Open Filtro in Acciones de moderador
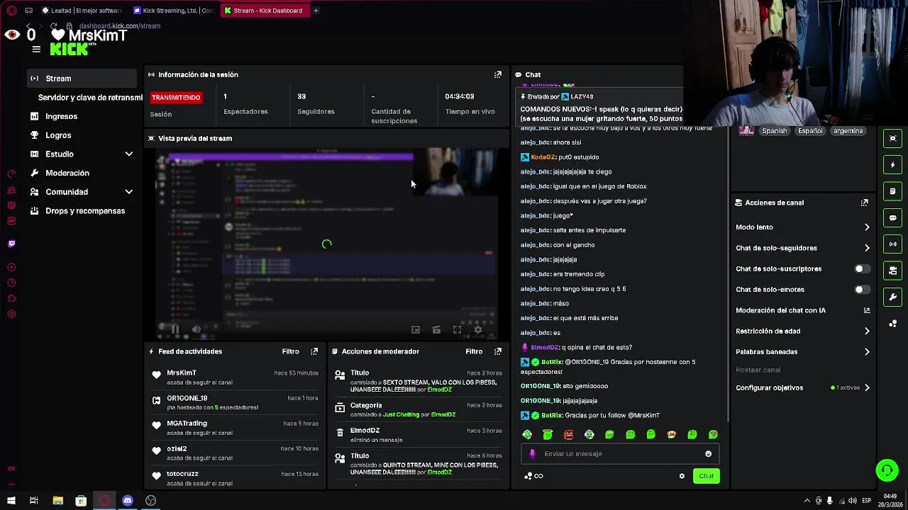Screen dimensions: 908x510 coord(474,351)
